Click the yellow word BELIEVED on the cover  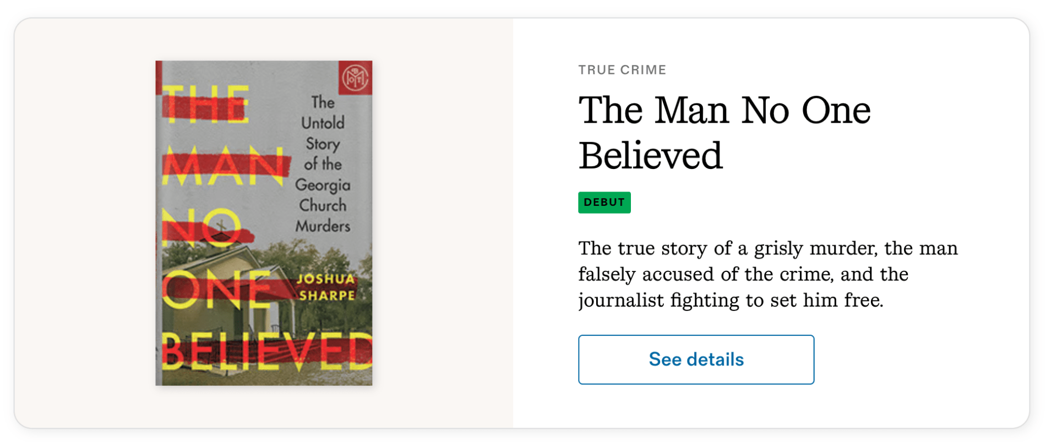tap(266, 351)
